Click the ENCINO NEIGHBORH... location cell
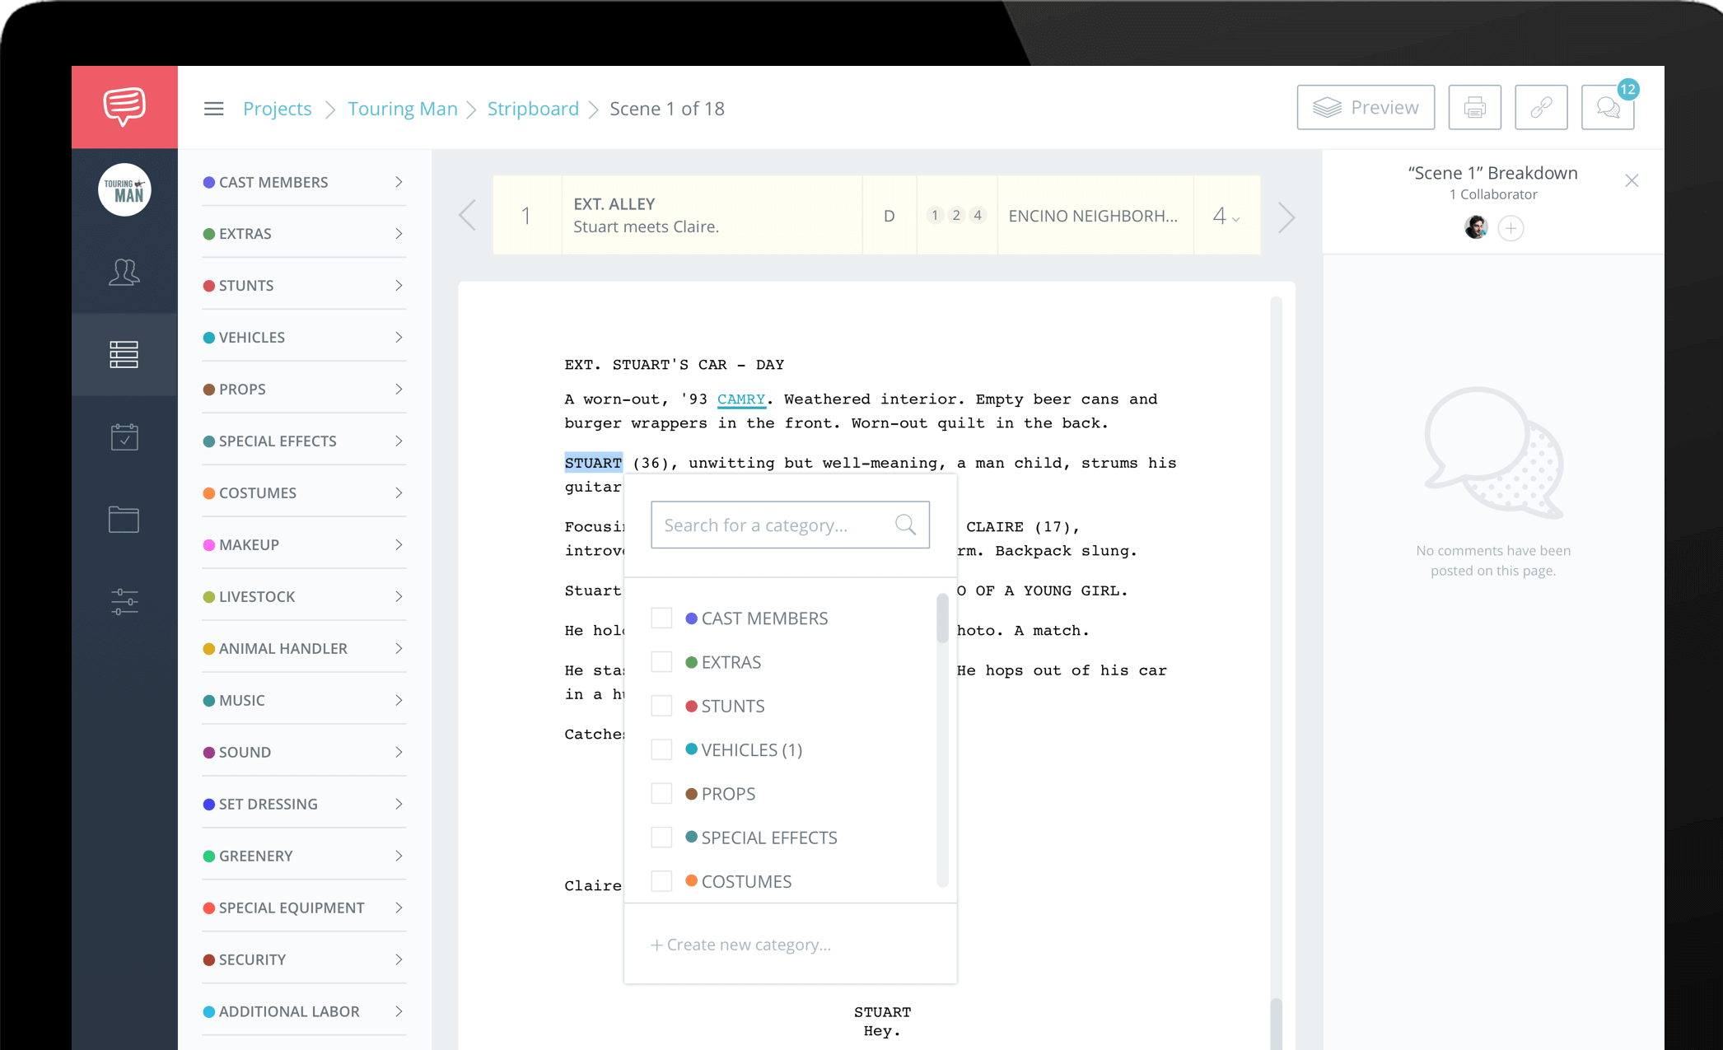The height and width of the screenshot is (1050, 1723). pos(1095,216)
